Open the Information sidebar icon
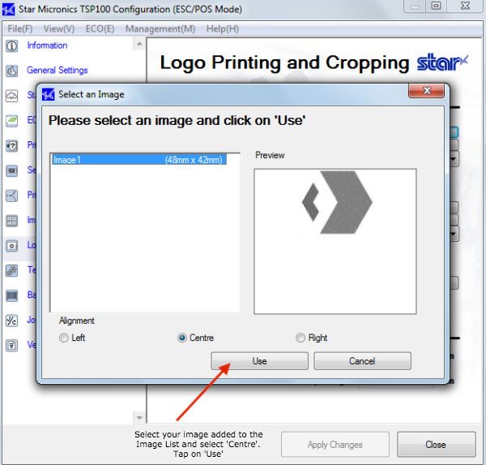The image size is (486, 465). 12,46
